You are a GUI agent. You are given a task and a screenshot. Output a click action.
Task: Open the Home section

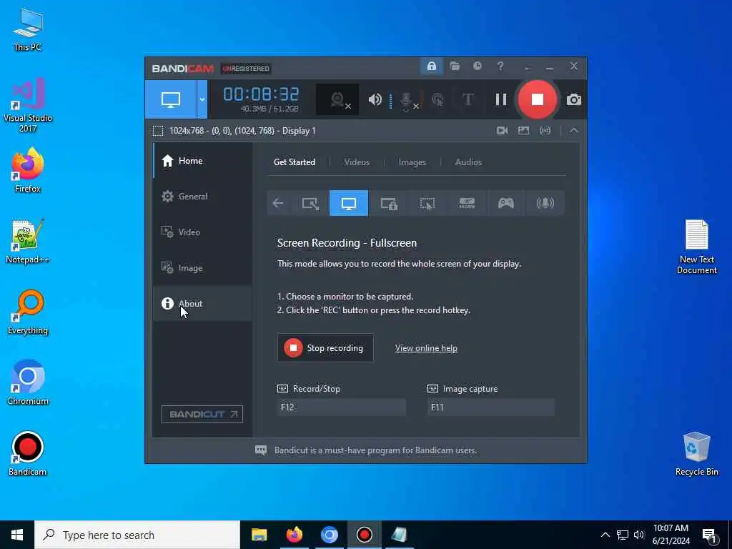coord(202,161)
